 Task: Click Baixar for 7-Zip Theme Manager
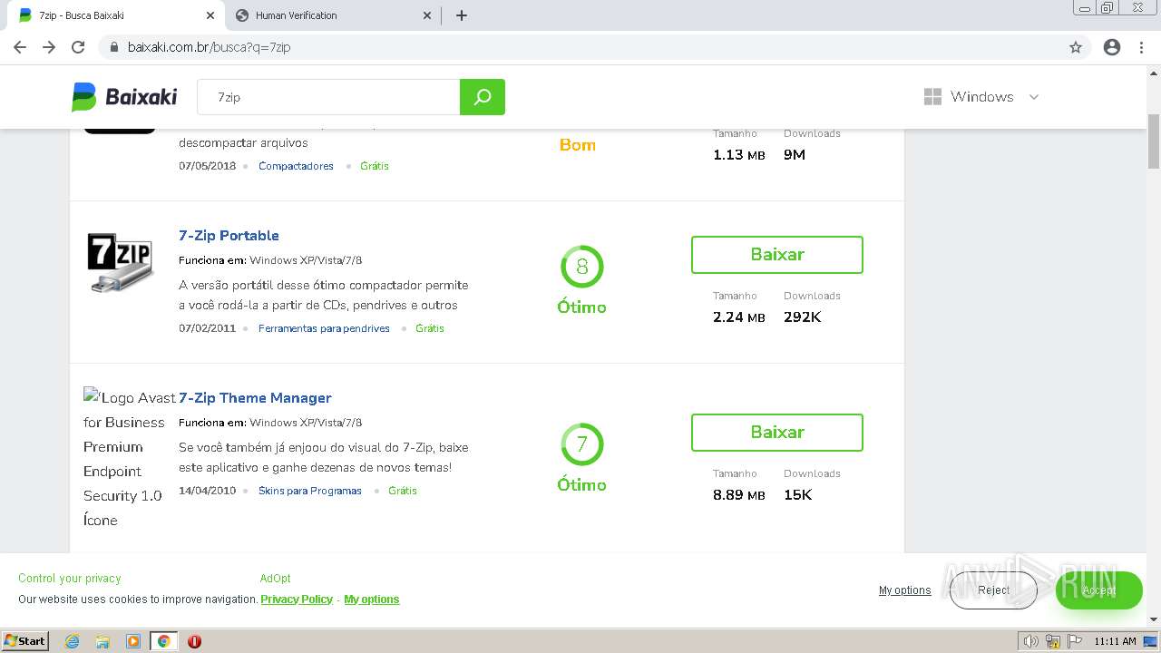click(x=777, y=433)
